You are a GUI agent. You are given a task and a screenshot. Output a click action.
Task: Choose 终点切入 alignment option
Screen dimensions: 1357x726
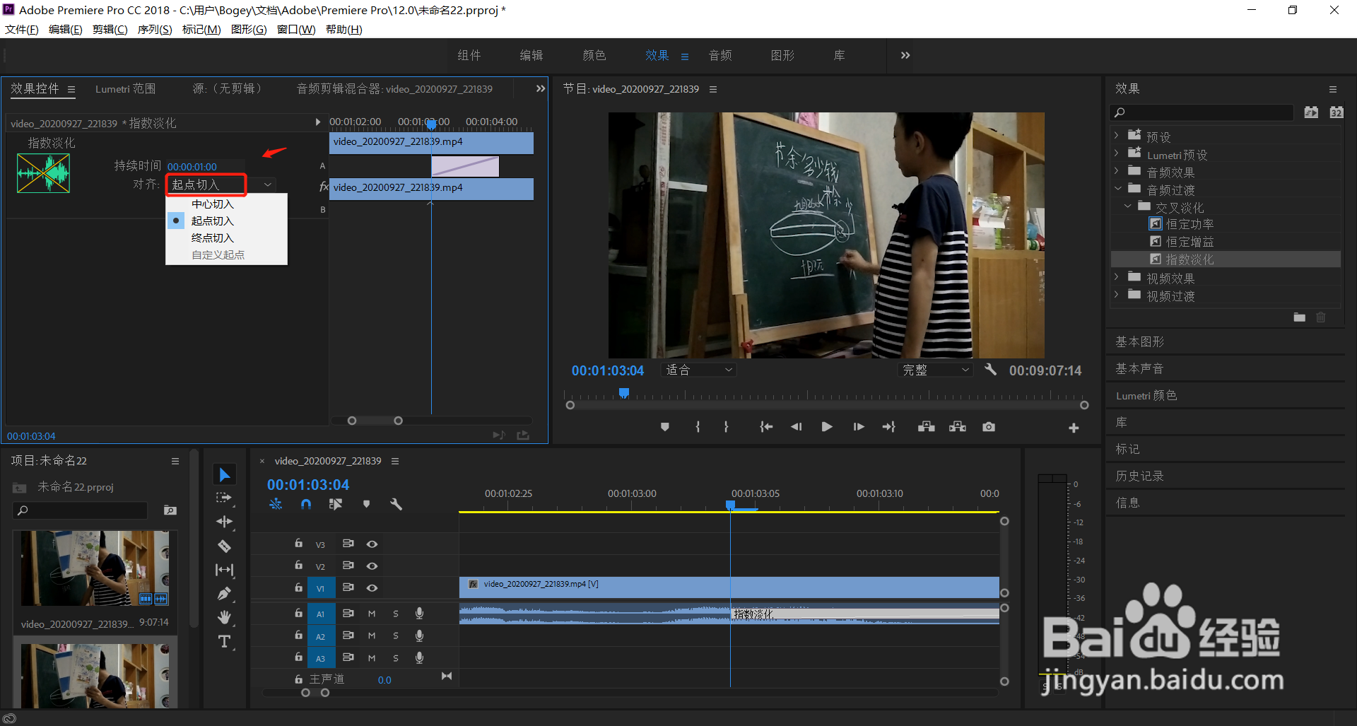click(212, 238)
